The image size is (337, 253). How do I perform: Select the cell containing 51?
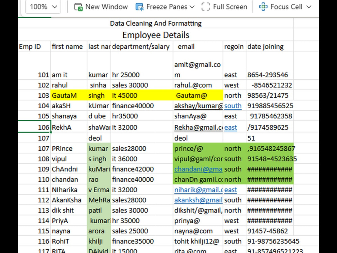[x=270, y=138]
